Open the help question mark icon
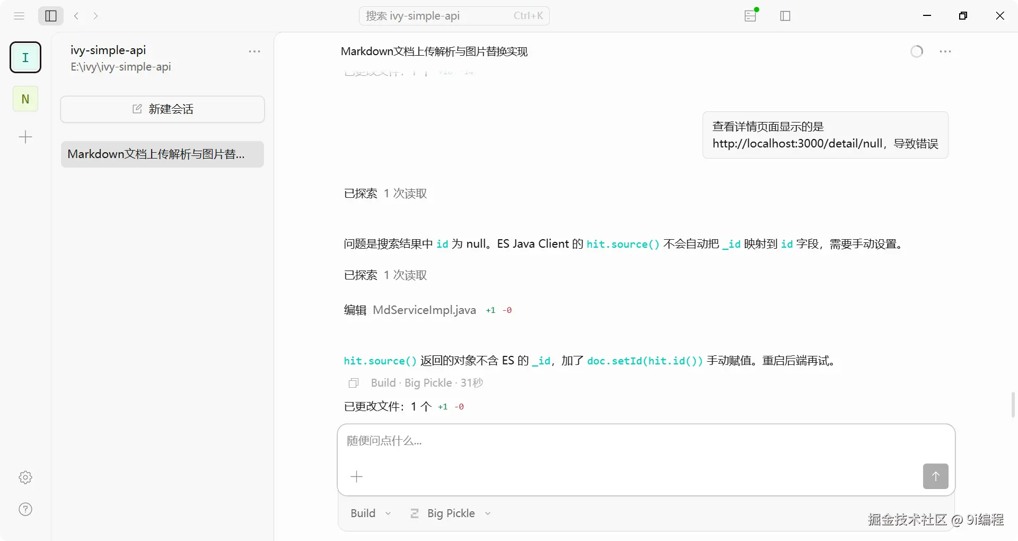This screenshot has height=541, width=1018. tap(25, 509)
